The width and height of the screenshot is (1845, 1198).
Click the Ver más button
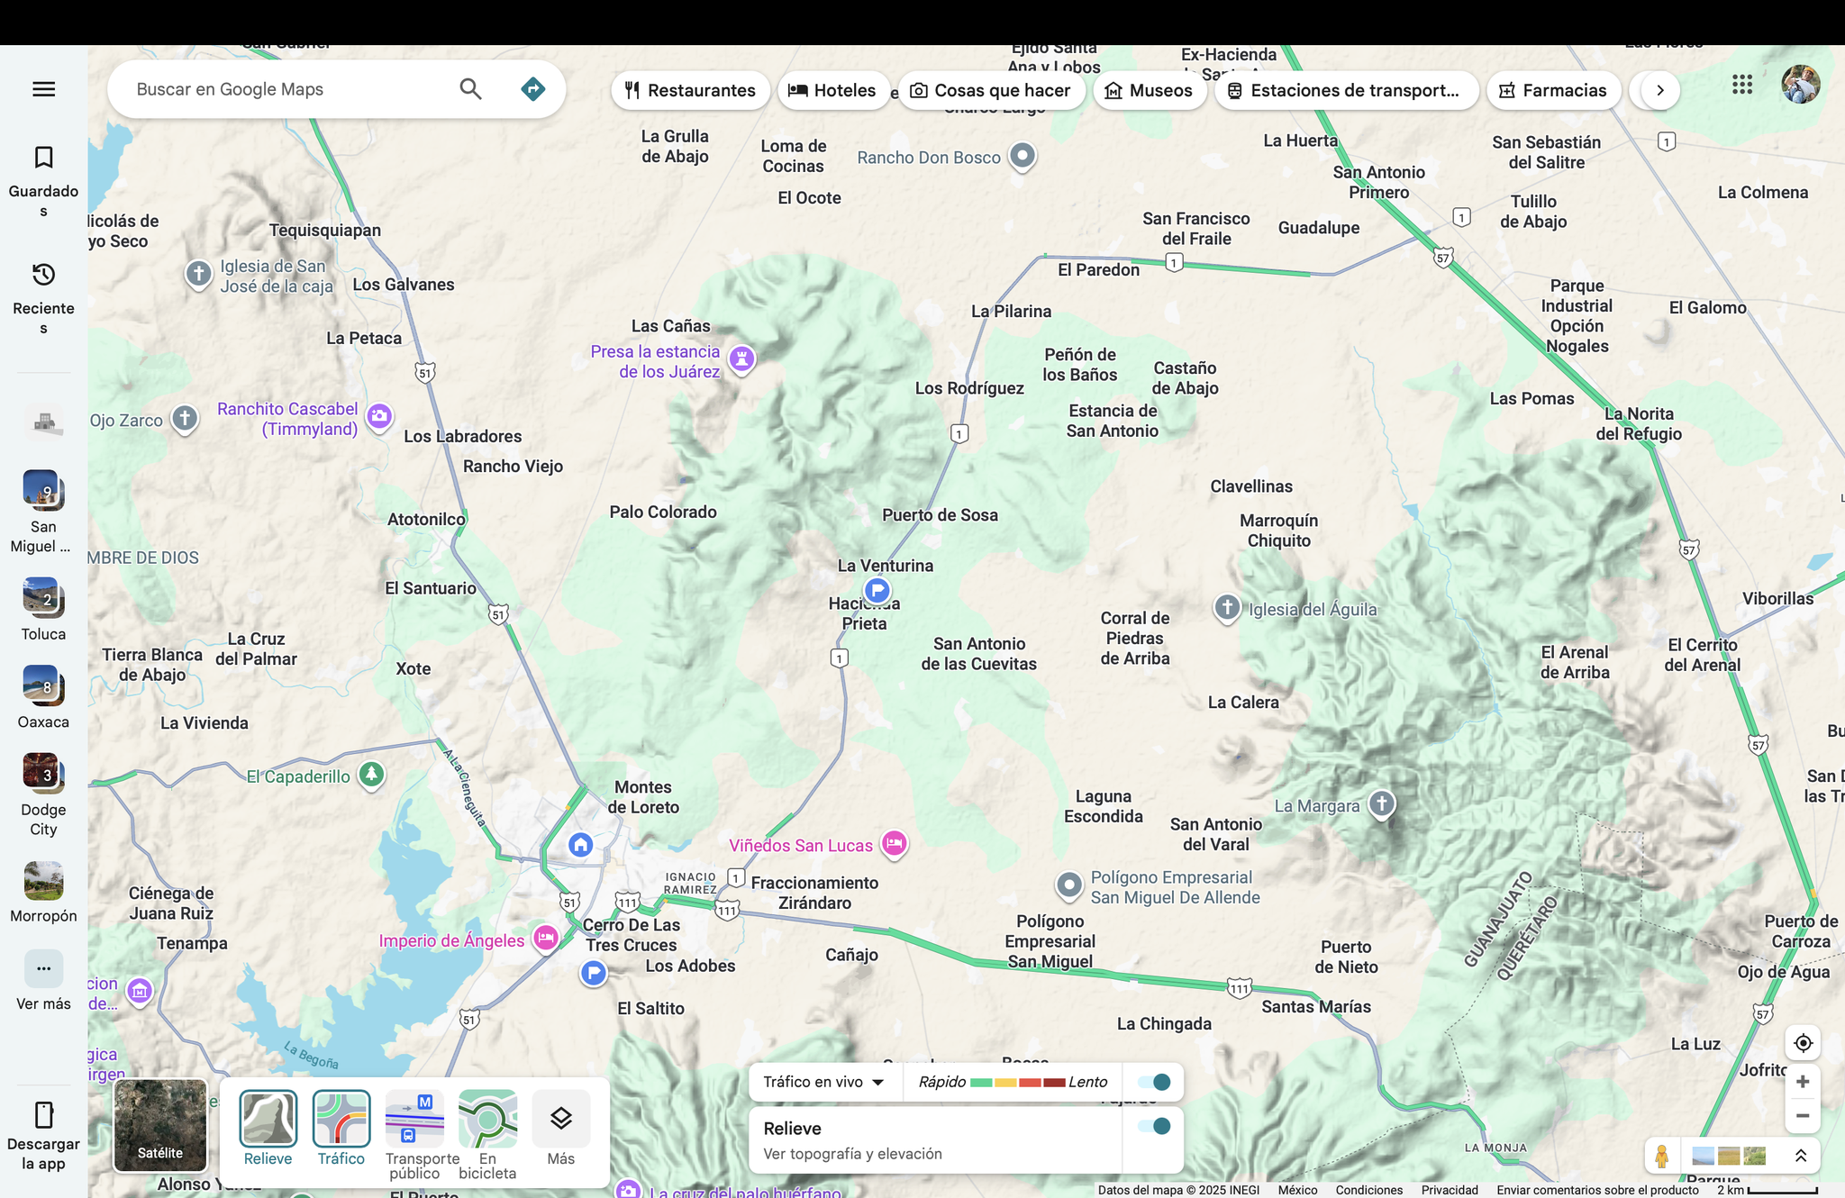43,969
